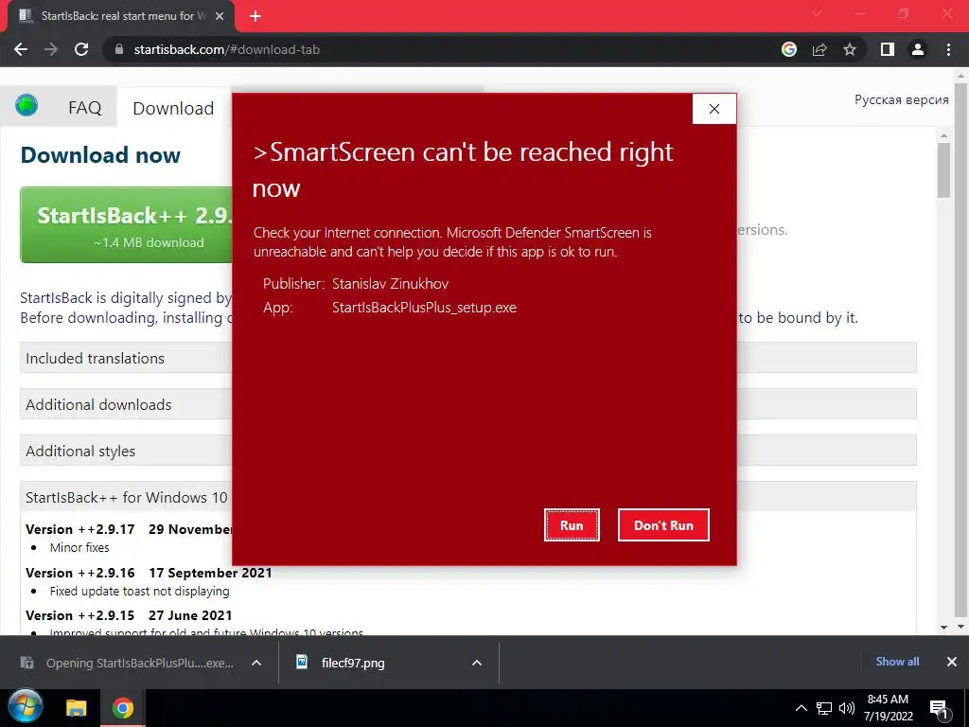Image resolution: width=969 pixels, height=727 pixels.
Task: Open Chrome profile avatar icon
Action: point(918,49)
